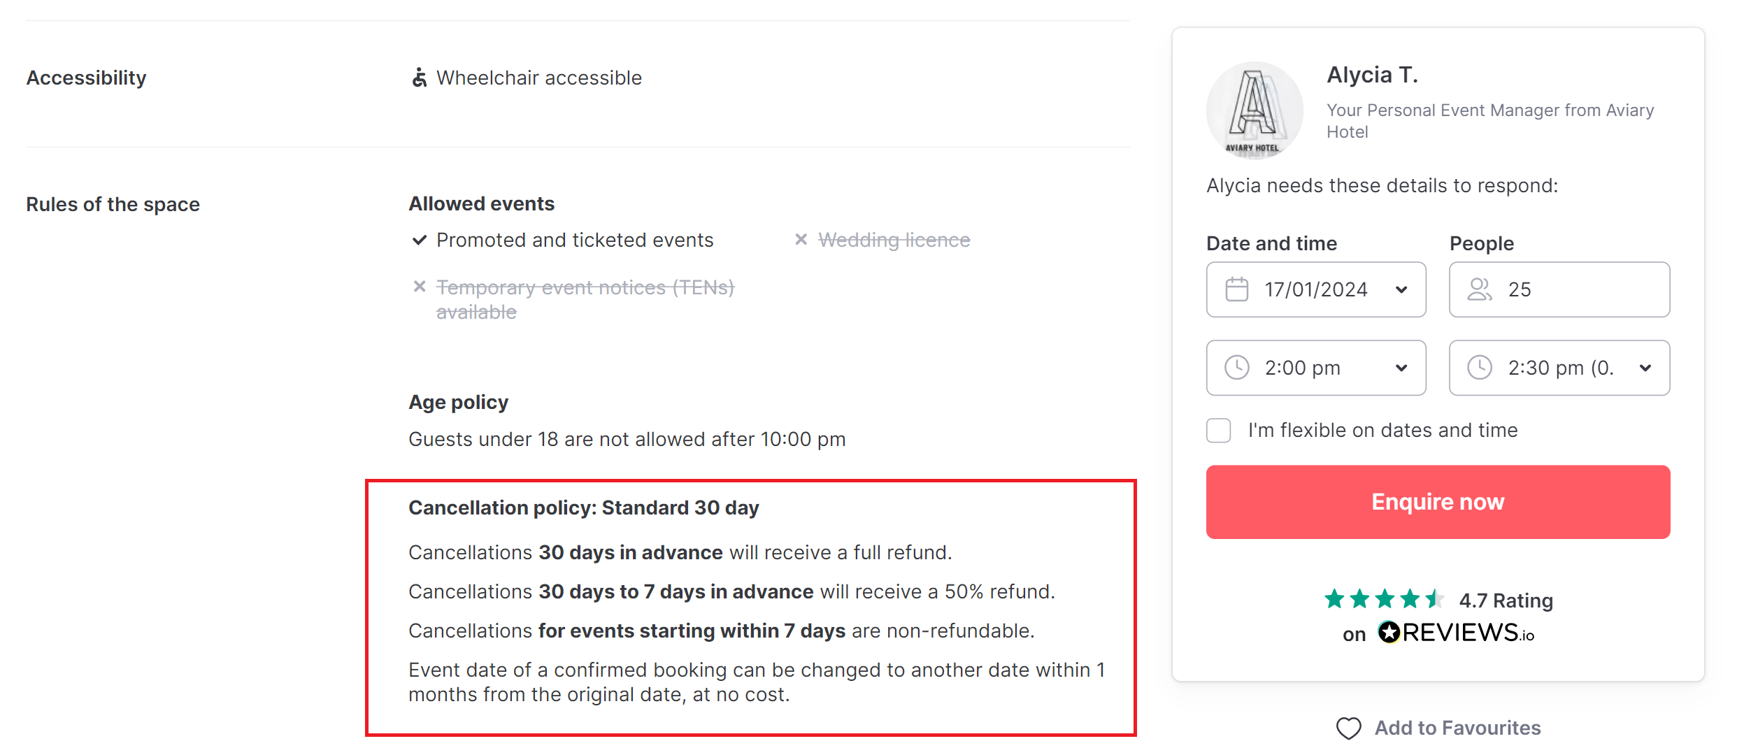
Task: Click the calendar icon in date field
Action: (x=1236, y=289)
